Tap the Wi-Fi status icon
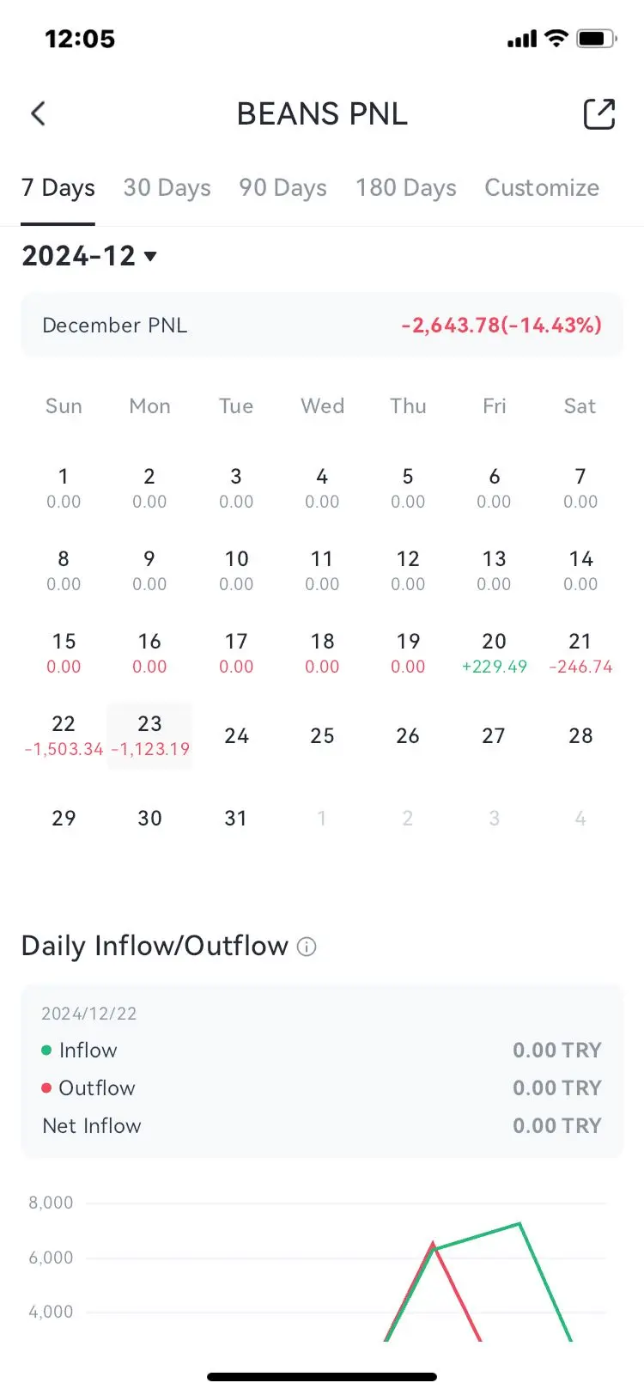 556,39
